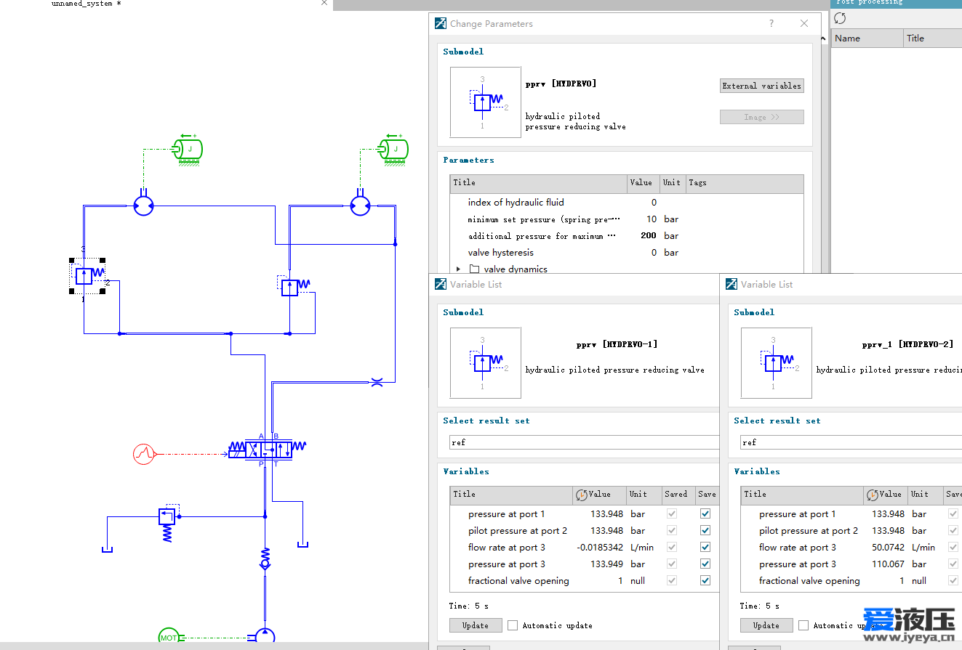This screenshot has height=650, width=962.
Task: Click the red signal source icon
Action: click(x=144, y=455)
